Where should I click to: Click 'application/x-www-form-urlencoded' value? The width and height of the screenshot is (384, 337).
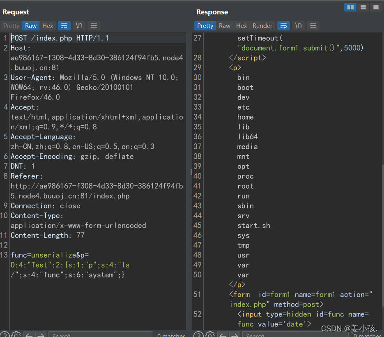78,226
